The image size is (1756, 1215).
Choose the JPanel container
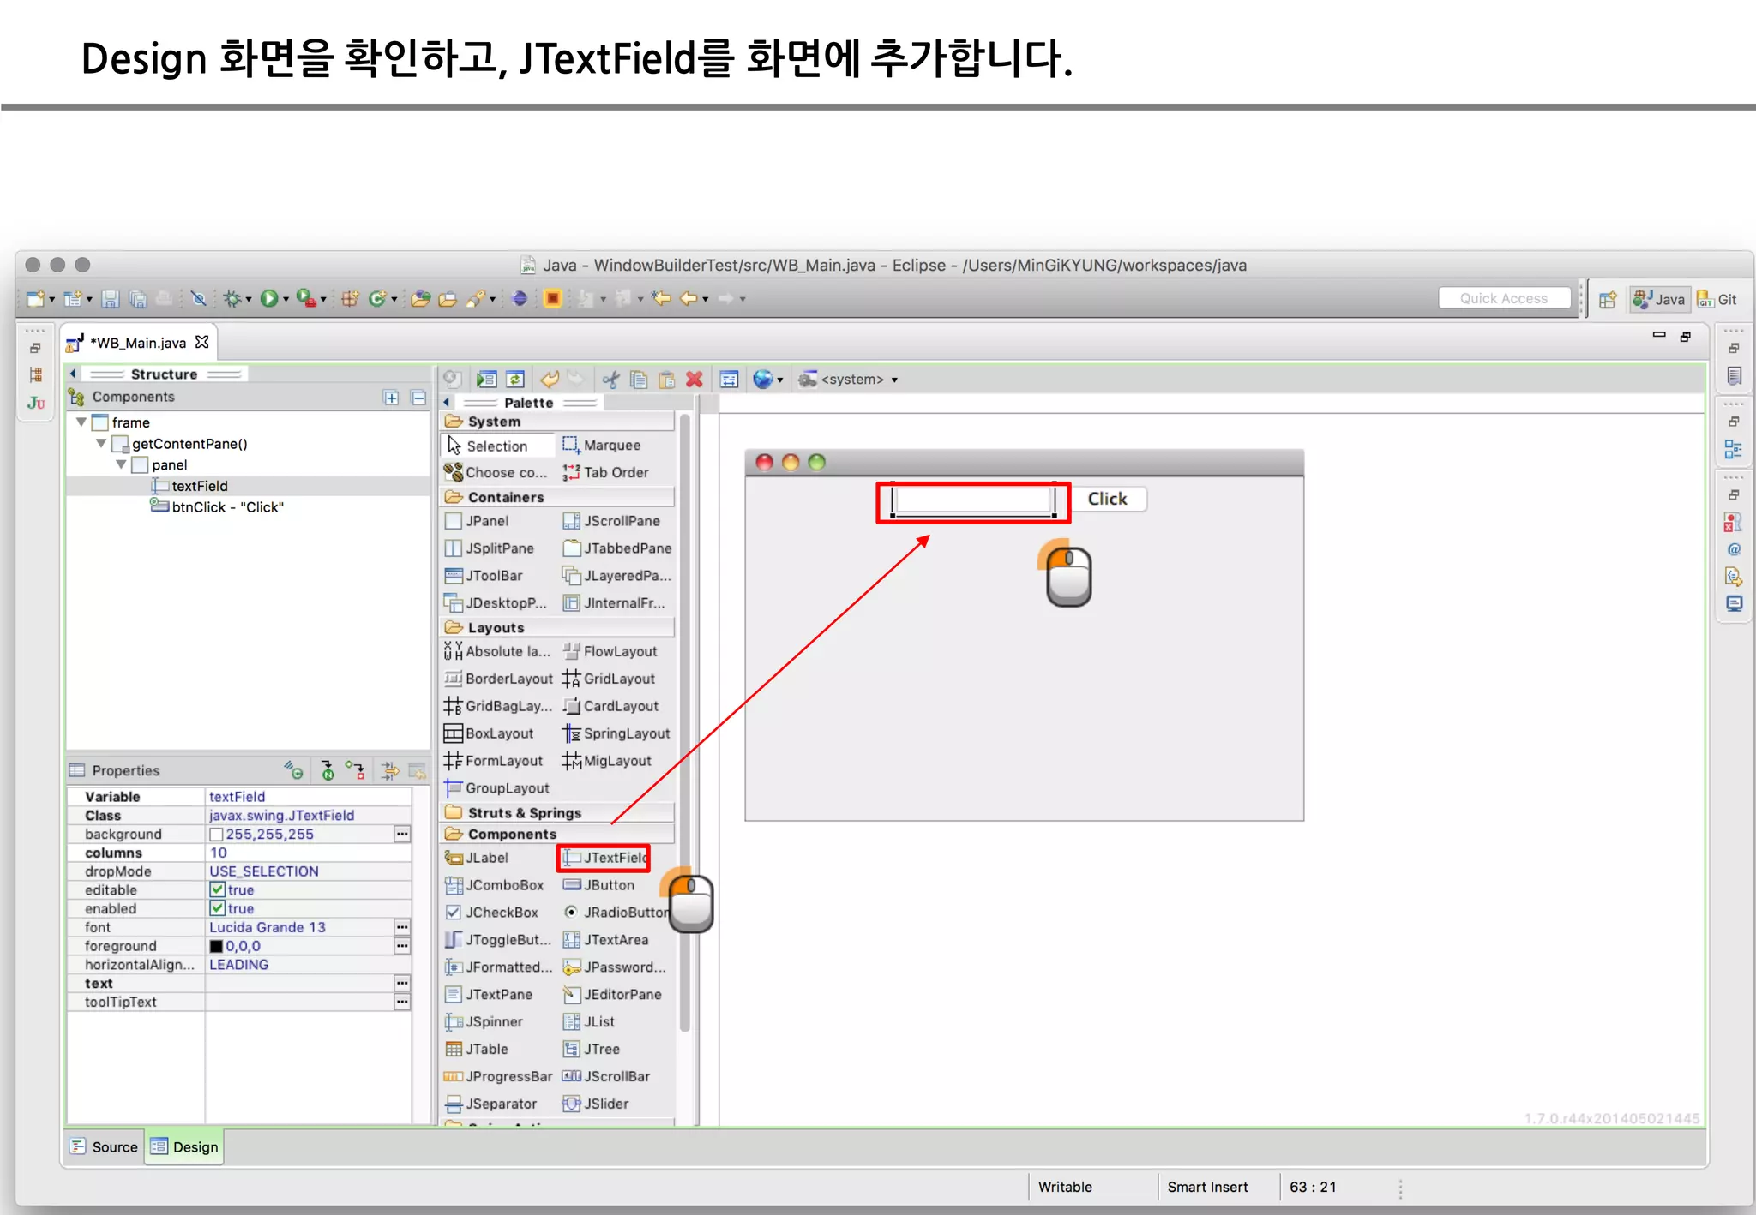[477, 521]
